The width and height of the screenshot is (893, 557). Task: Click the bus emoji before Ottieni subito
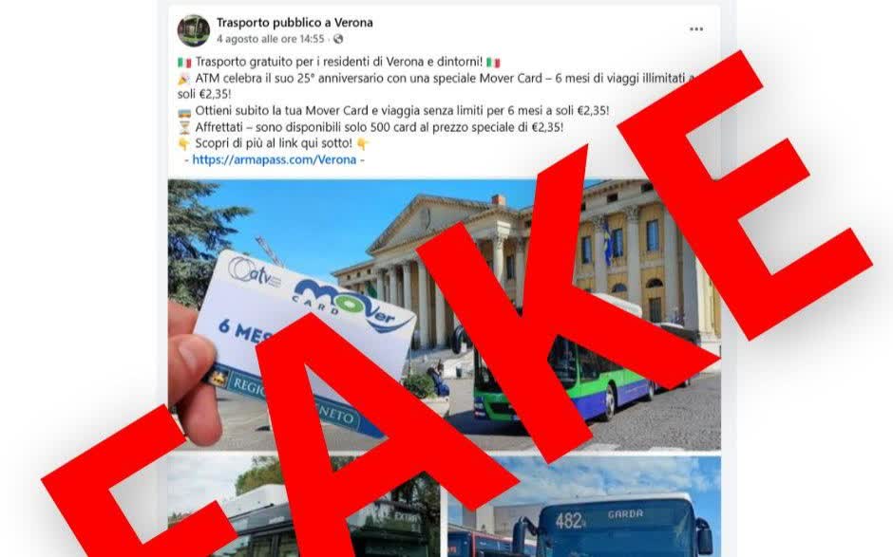(x=184, y=112)
